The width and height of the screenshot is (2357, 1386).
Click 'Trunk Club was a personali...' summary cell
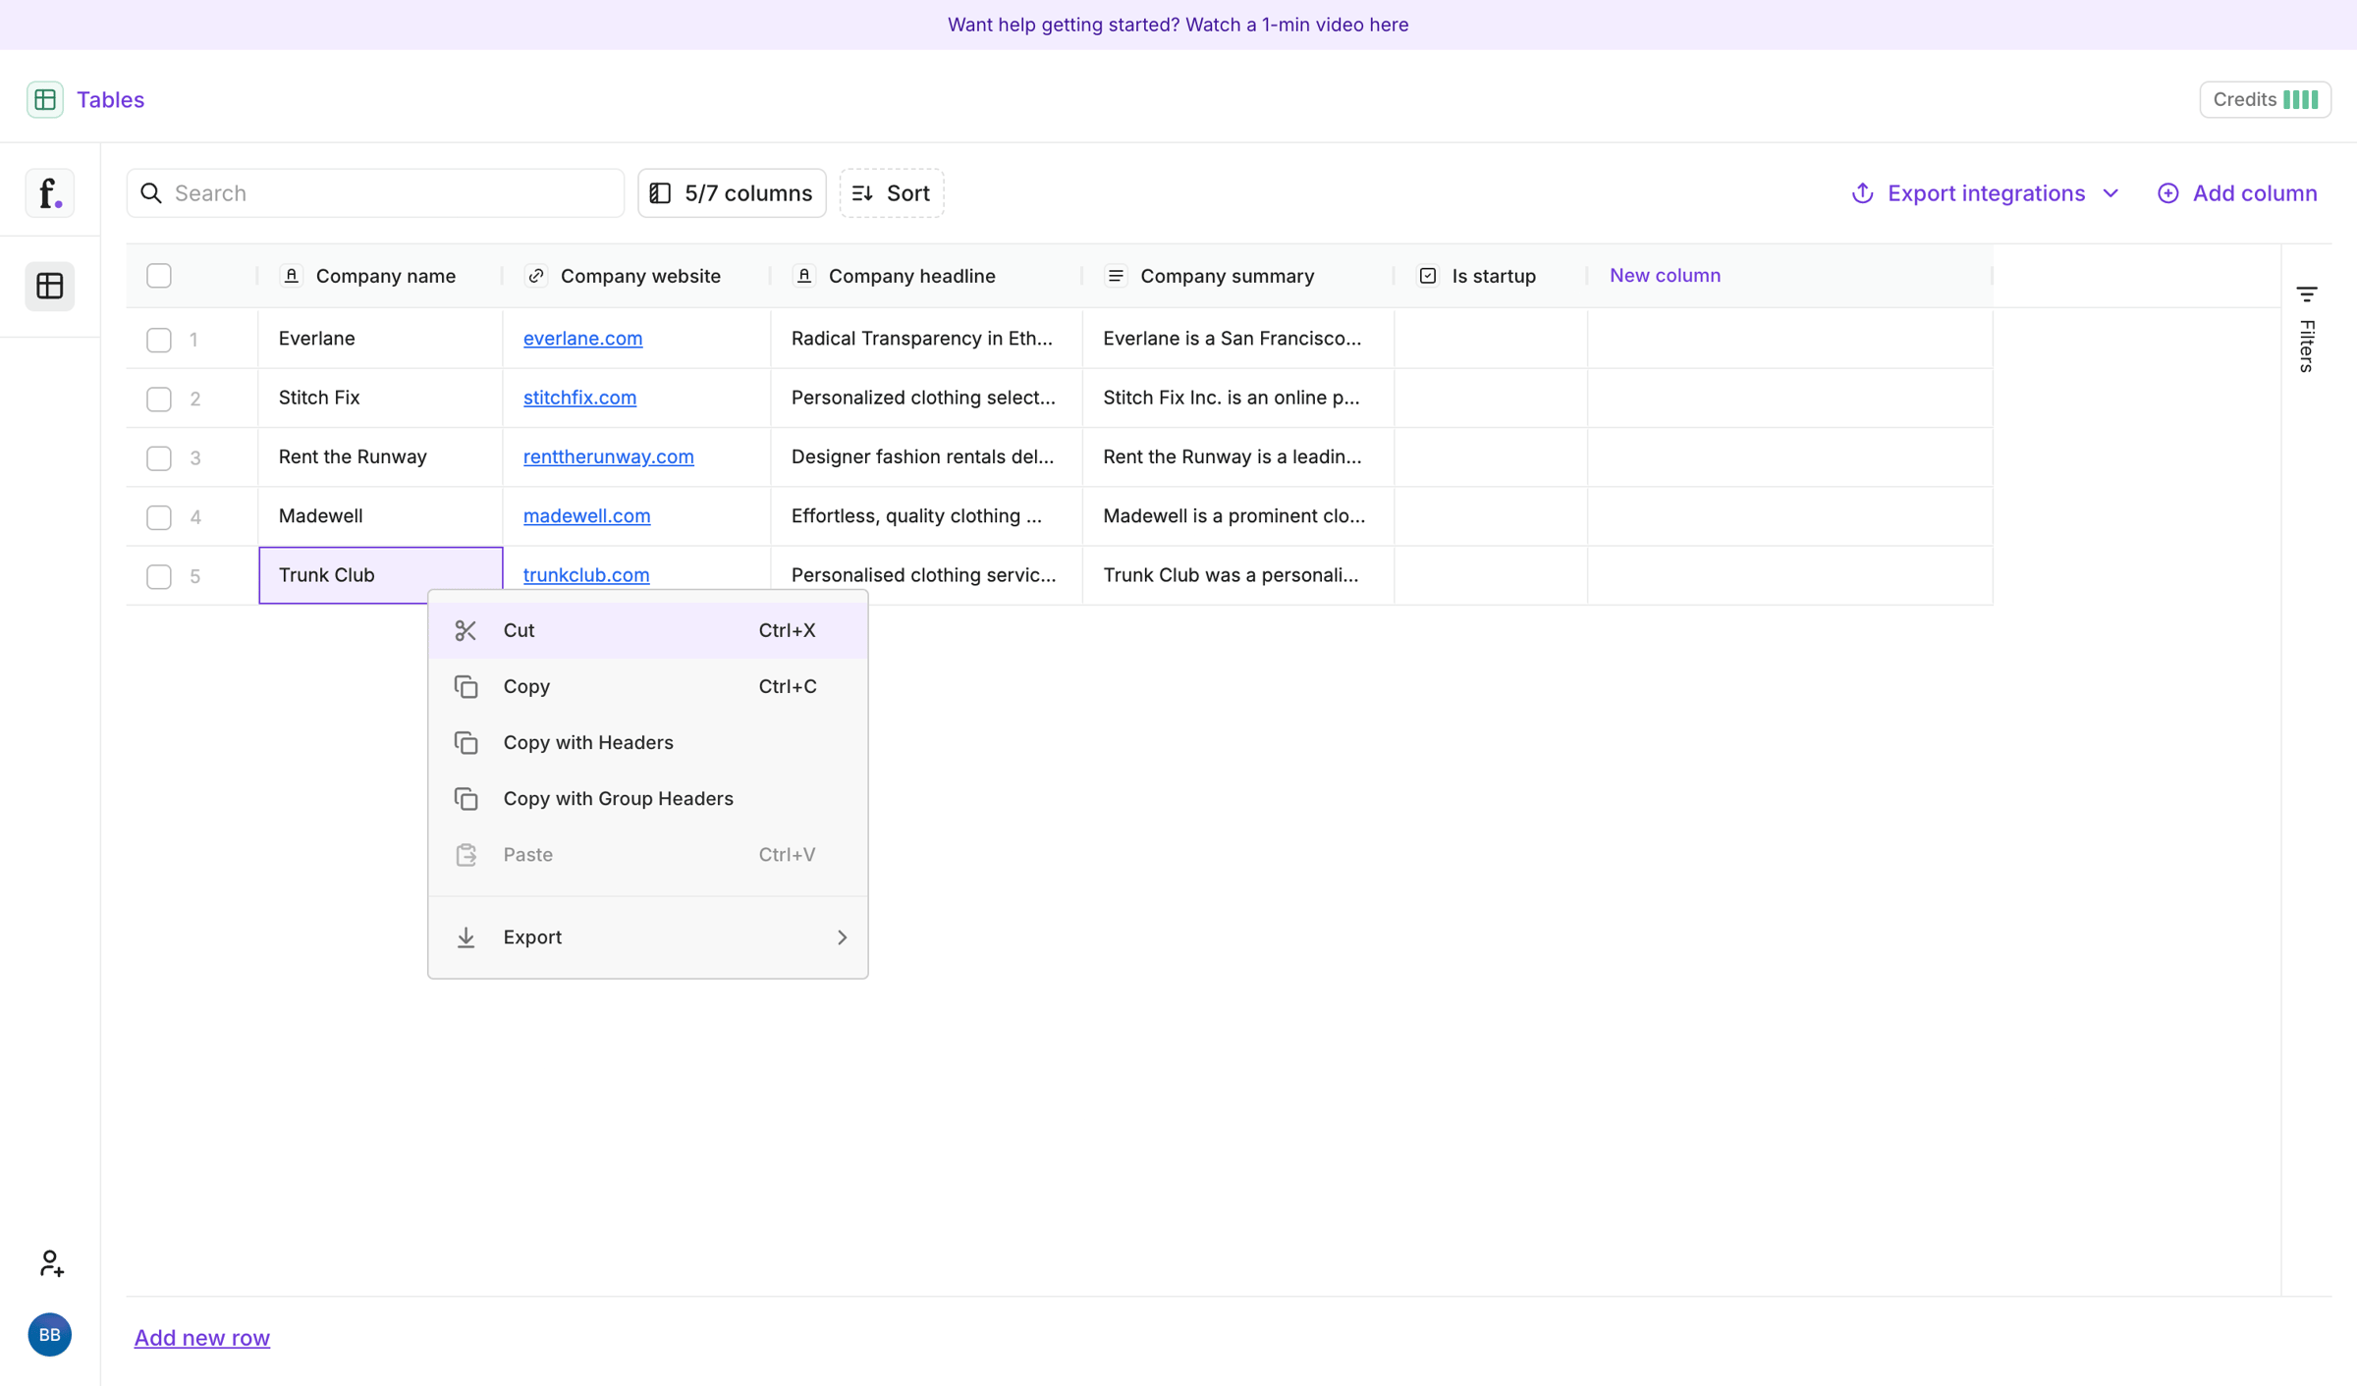pyautogui.click(x=1238, y=575)
